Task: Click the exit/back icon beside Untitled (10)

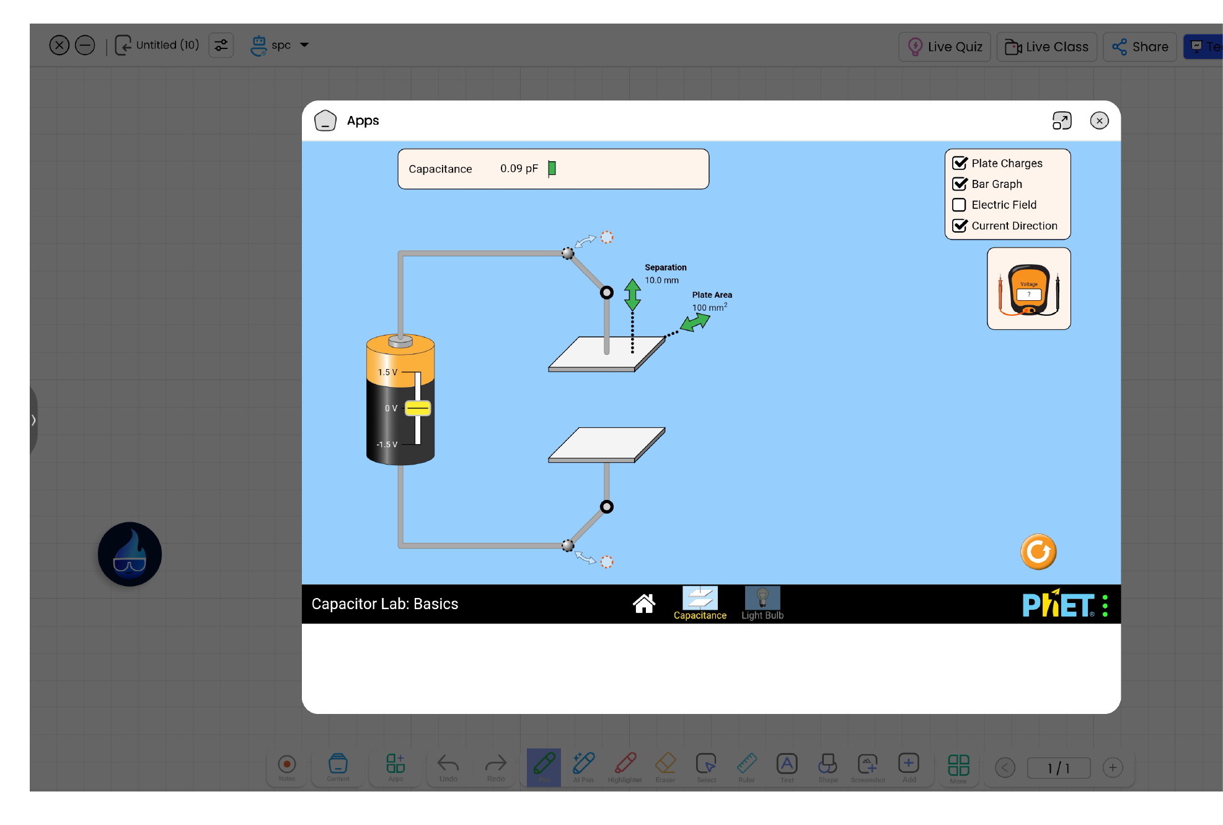Action: (x=123, y=45)
